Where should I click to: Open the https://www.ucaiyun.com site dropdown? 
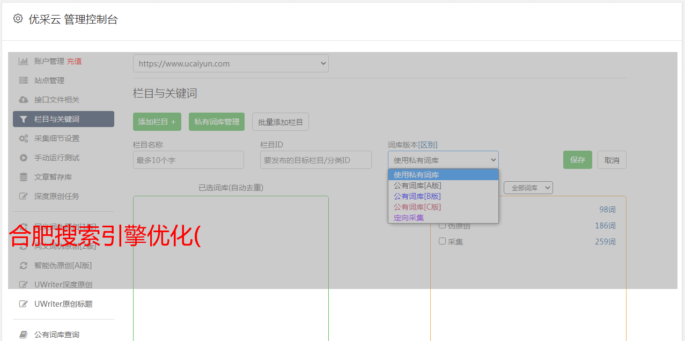pos(231,63)
